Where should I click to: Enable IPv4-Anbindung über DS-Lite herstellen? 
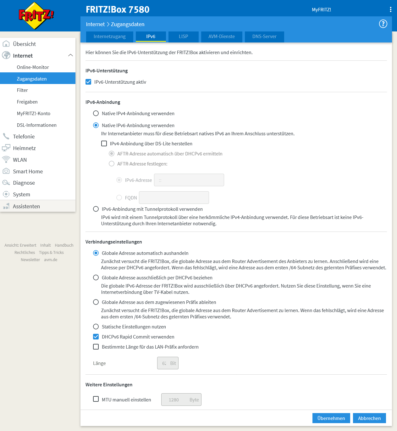pos(104,143)
